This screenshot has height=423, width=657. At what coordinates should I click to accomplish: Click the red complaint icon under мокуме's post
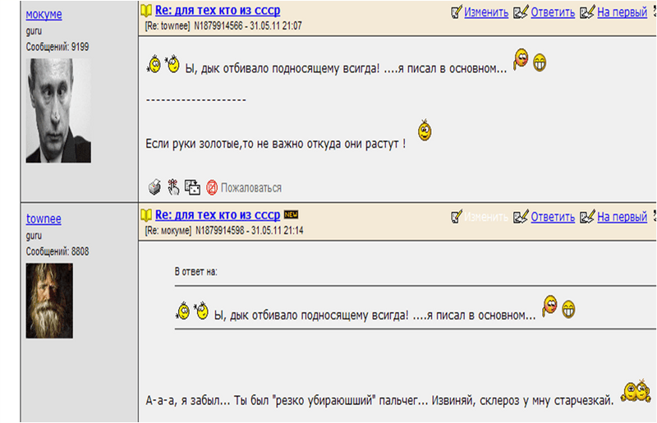pyautogui.click(x=212, y=187)
